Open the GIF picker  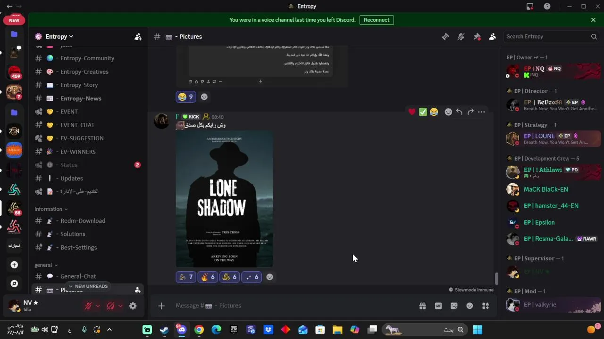[x=438, y=306]
